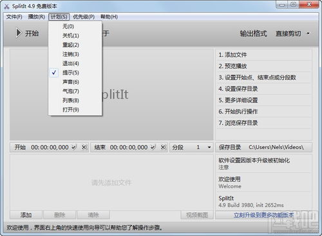The image size is (322, 236).
Task: Confirm start time with checkmark icon
Action: pyautogui.click(x=74, y=147)
